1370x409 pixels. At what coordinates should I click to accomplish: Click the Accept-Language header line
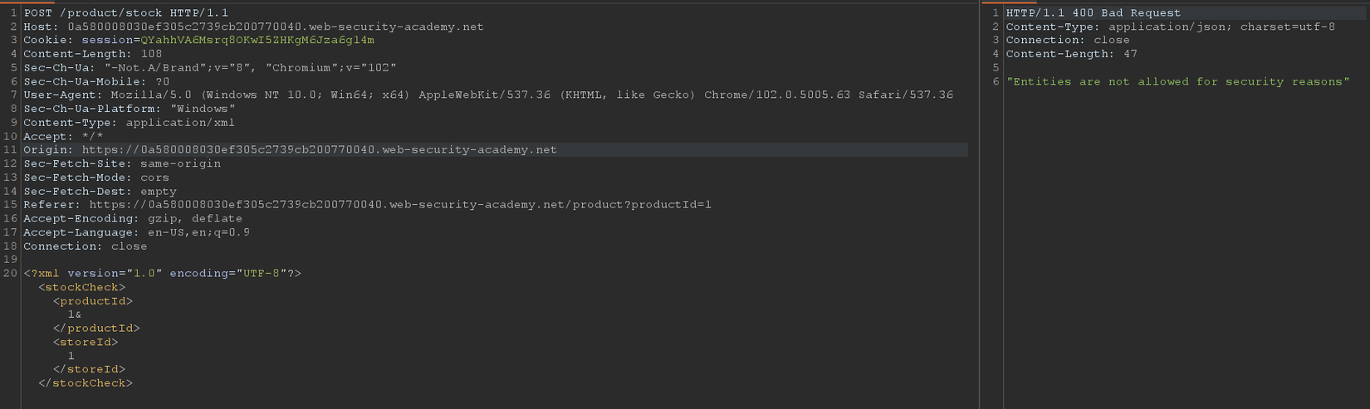pos(136,232)
